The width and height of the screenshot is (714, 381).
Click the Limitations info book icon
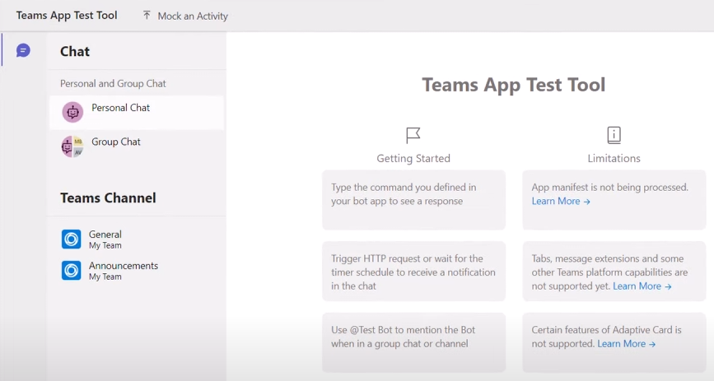click(x=614, y=135)
